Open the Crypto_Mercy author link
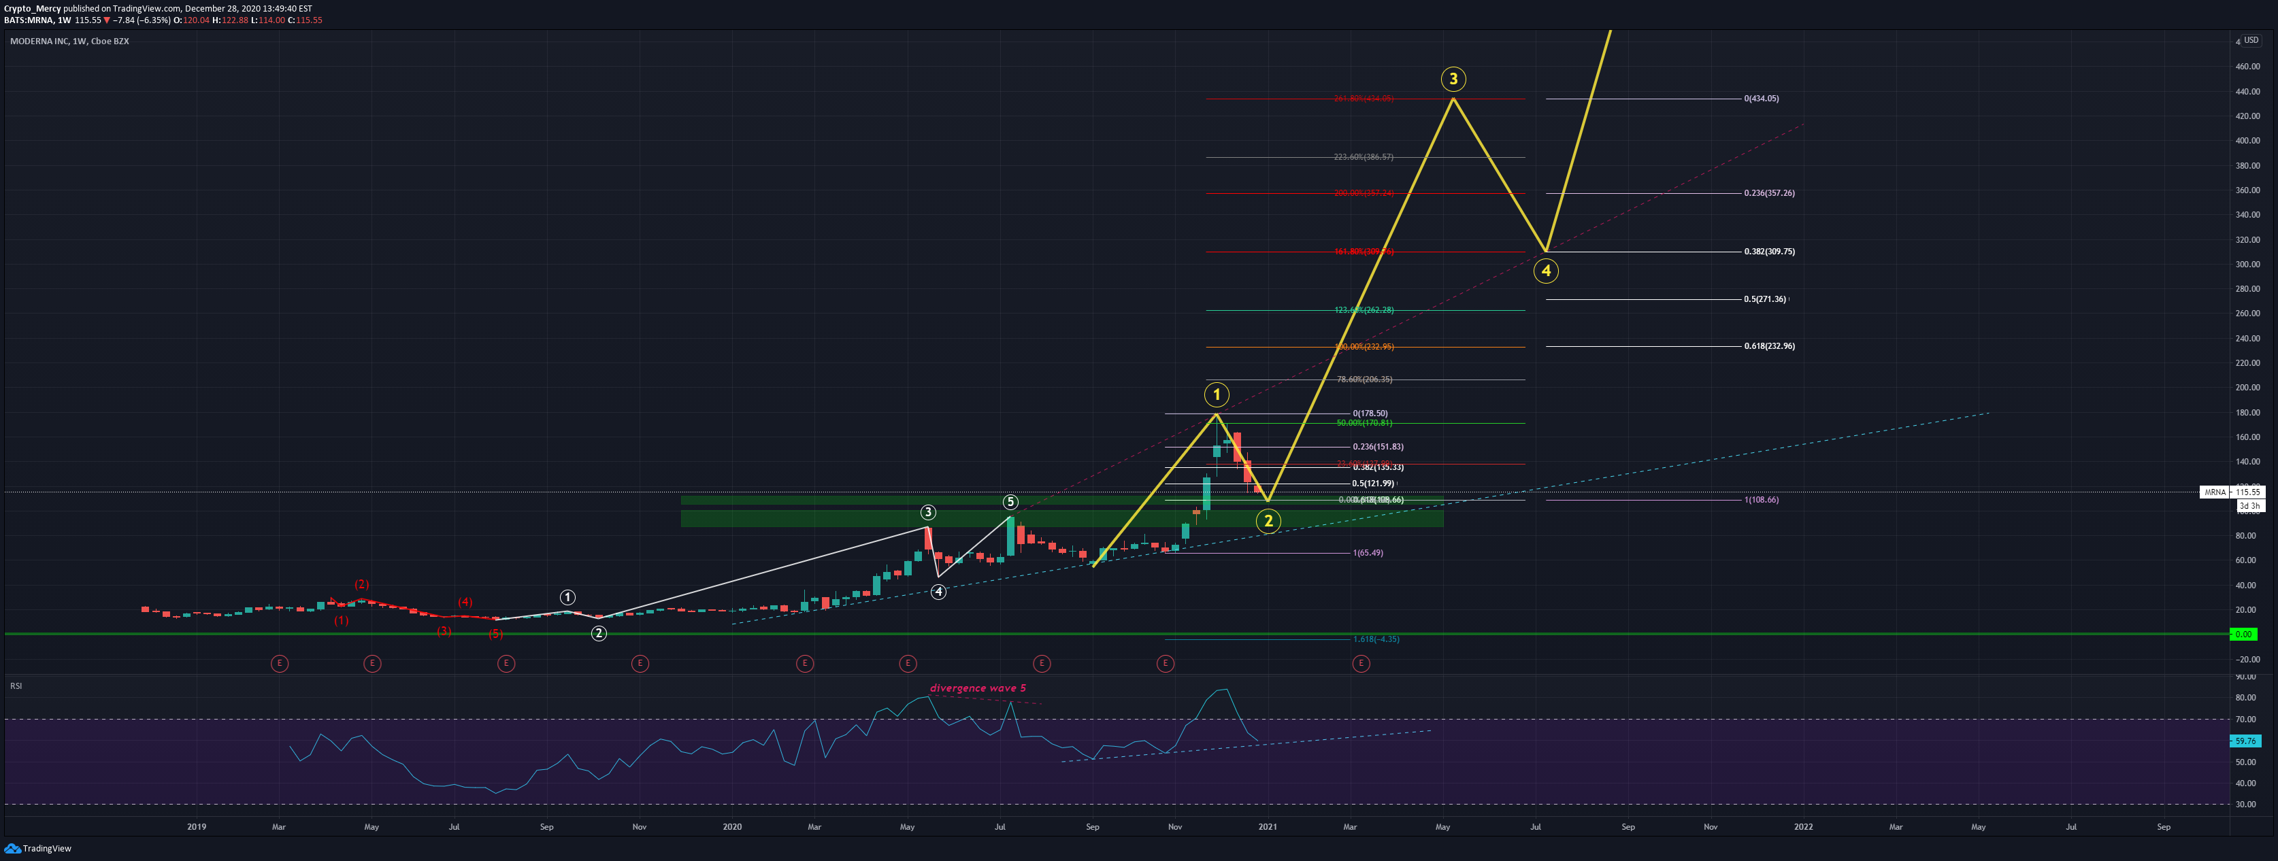Image resolution: width=2278 pixels, height=861 pixels. (x=33, y=9)
